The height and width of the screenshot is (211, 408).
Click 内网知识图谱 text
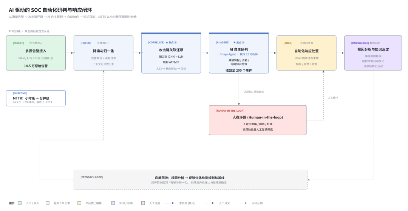[239, 64]
